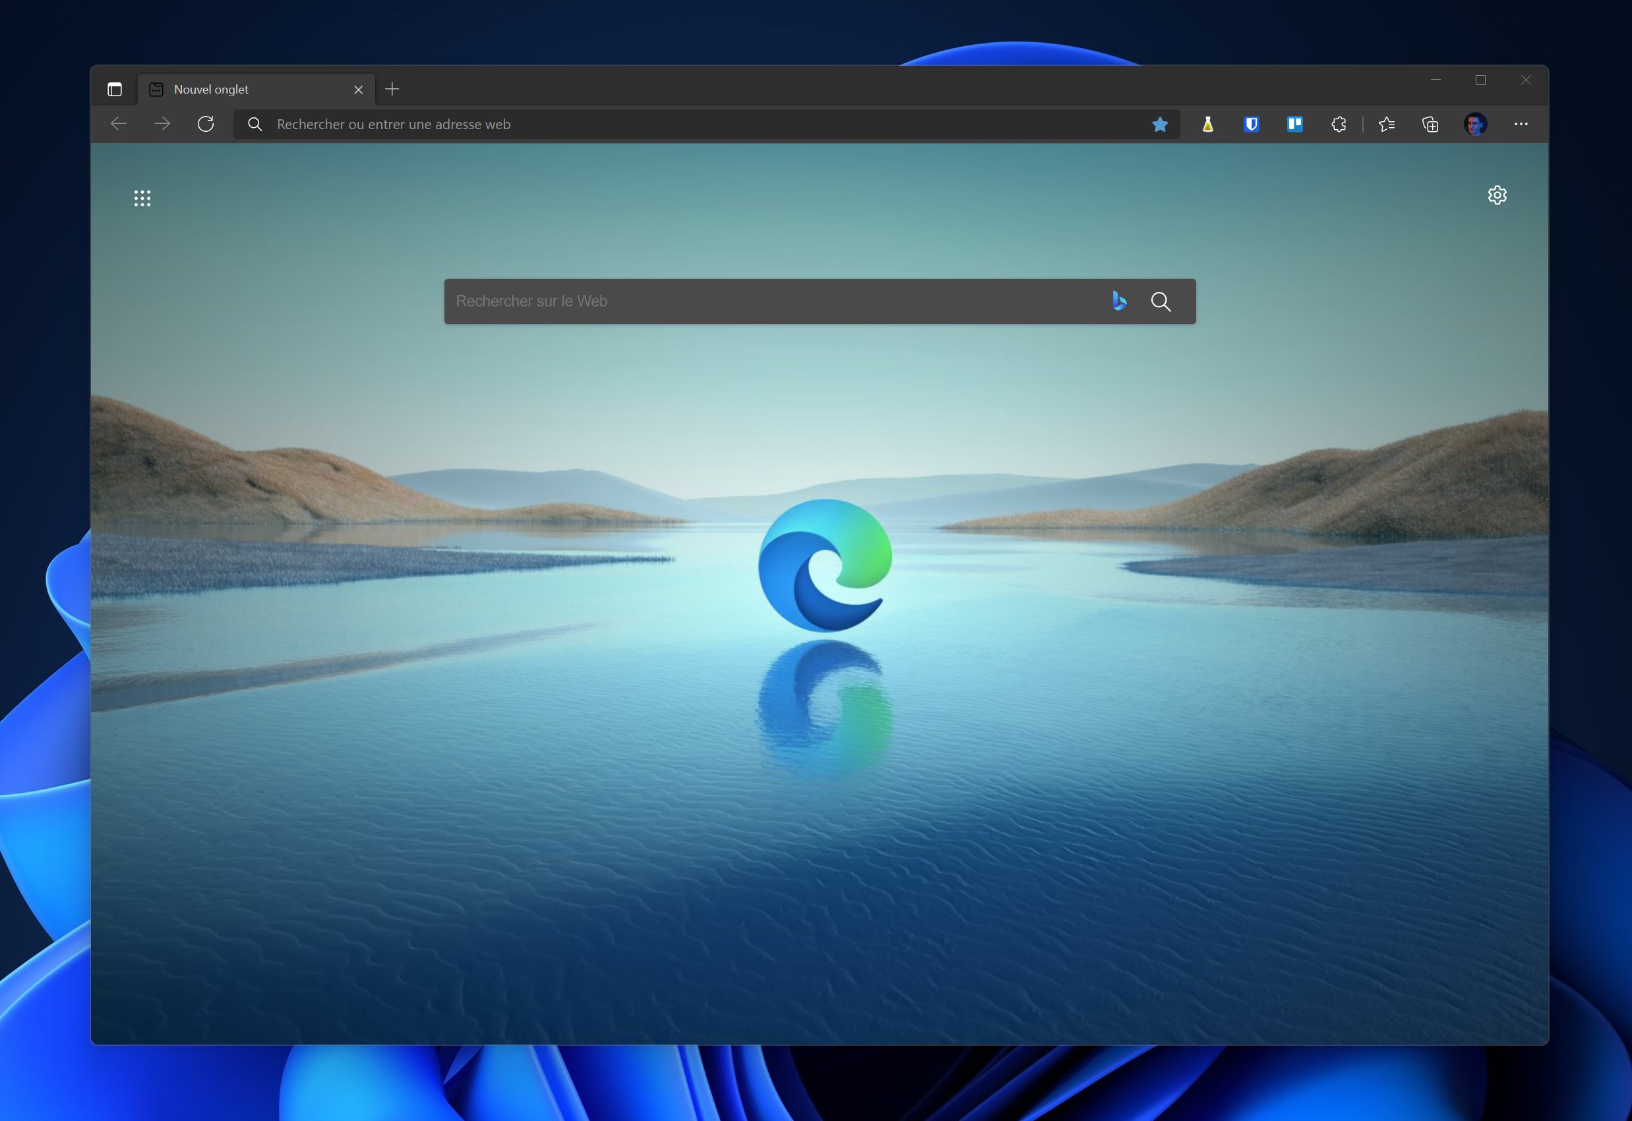Open the Collections icon
This screenshot has width=1632, height=1121.
[x=1430, y=125]
